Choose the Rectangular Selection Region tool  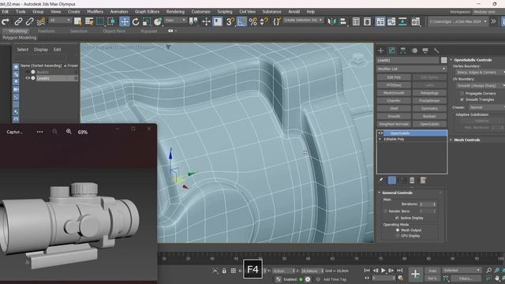(x=100, y=21)
